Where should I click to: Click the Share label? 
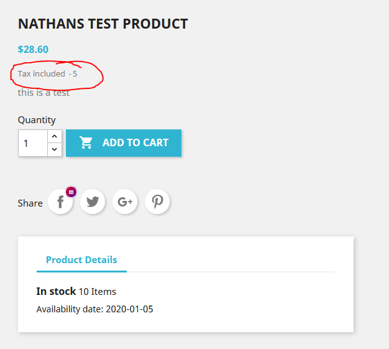[x=30, y=203]
